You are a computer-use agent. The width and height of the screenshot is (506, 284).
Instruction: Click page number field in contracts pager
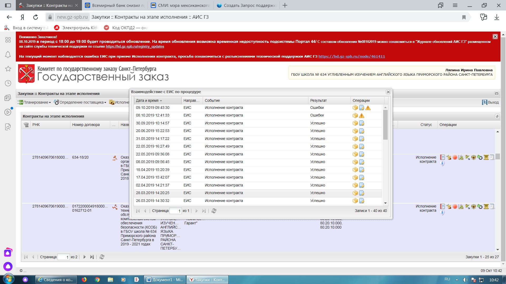tap(64, 257)
